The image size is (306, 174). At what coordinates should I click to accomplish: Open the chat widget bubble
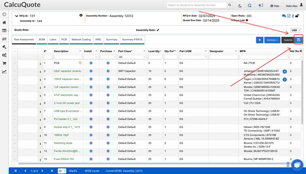click(297, 165)
